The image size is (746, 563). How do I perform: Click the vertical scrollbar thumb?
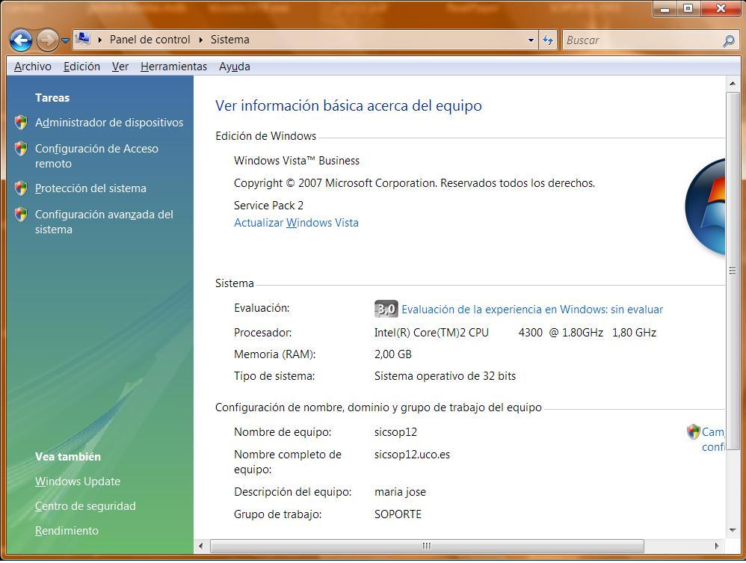point(733,271)
